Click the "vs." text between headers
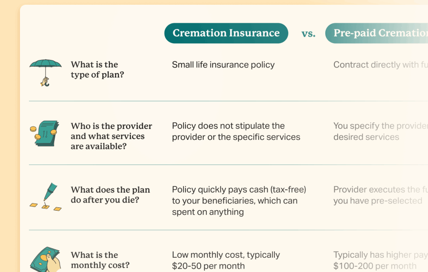 308,34
